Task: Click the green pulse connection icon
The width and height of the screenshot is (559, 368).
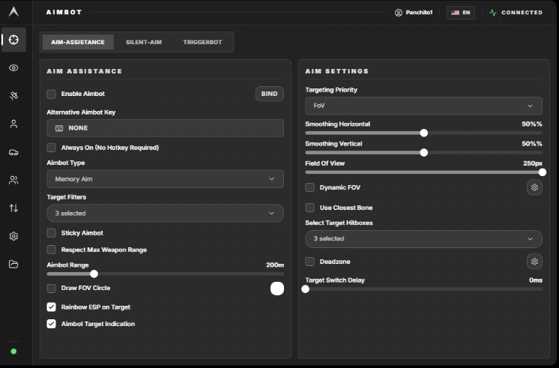Action: coord(493,13)
